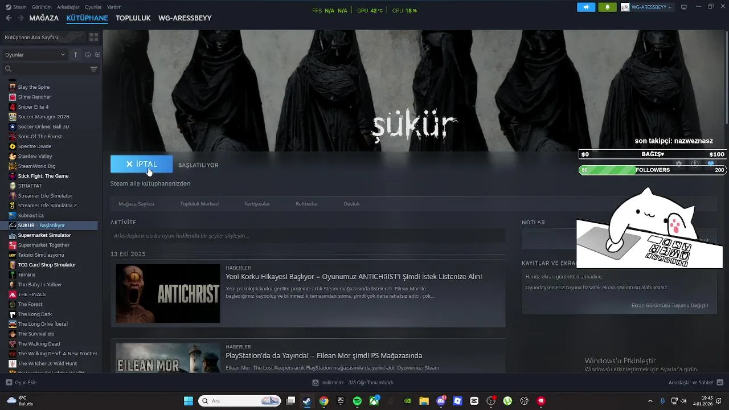The height and width of the screenshot is (410, 729).
Task: Cancel launch with İPTAL button
Action: click(x=141, y=164)
